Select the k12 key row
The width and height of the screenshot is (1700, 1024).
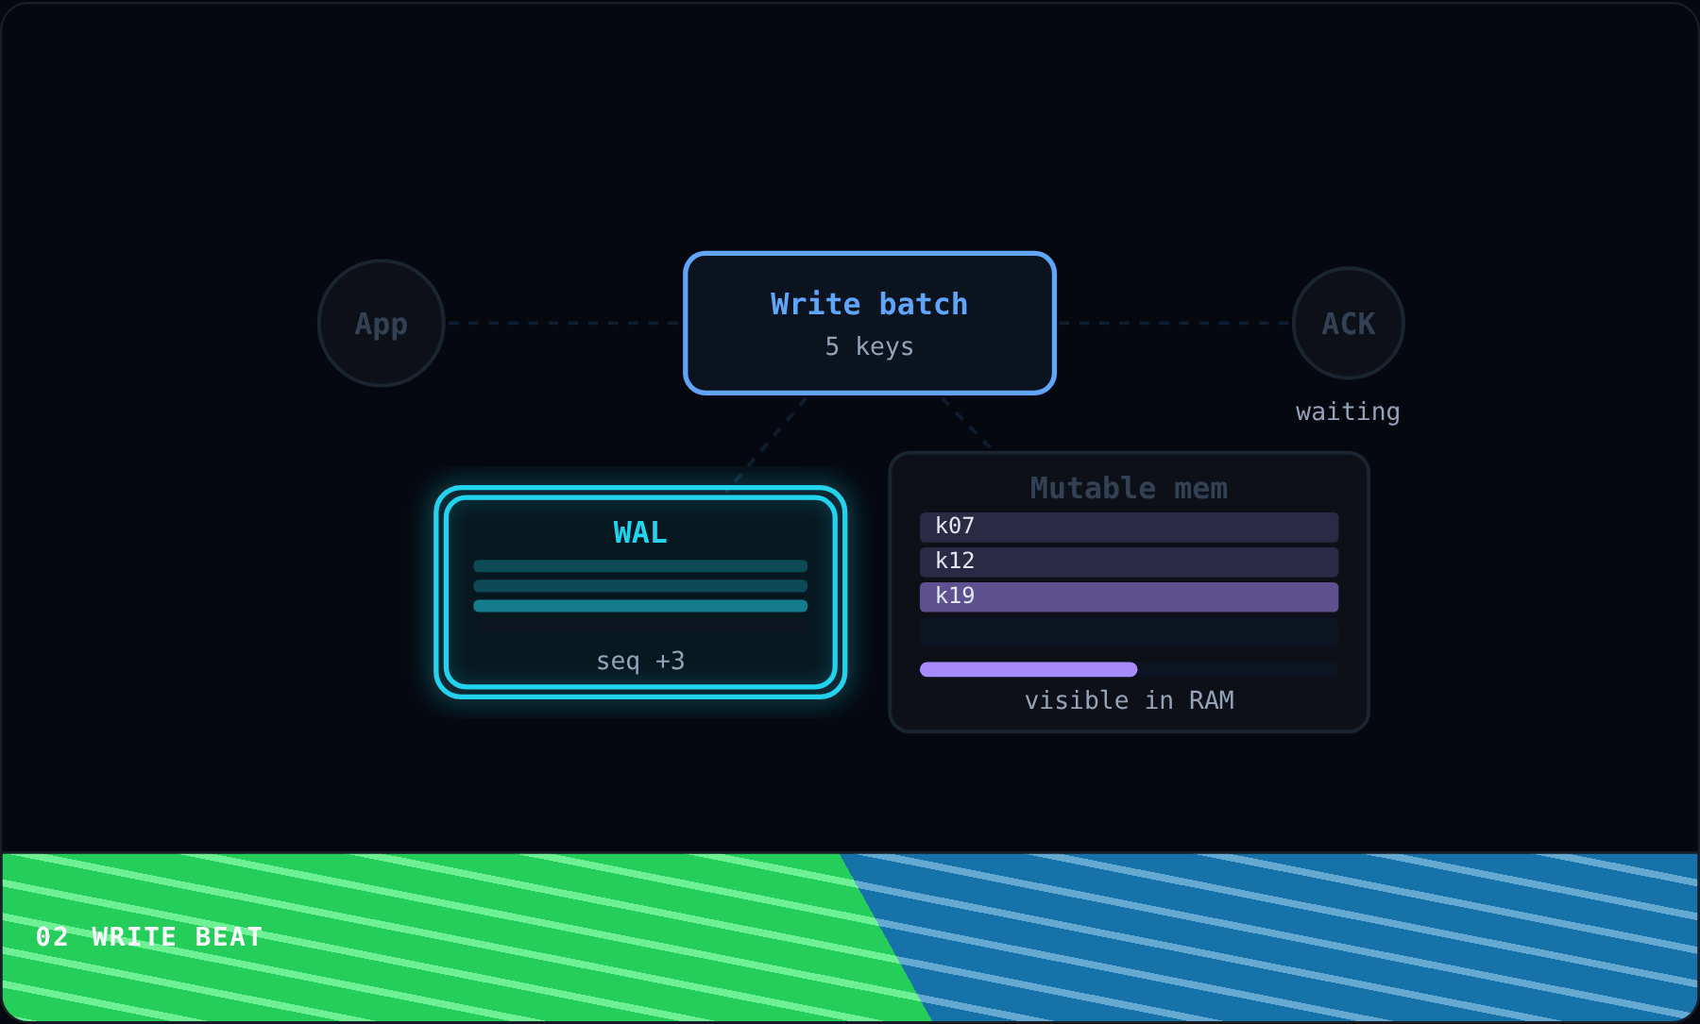[x=1129, y=562]
